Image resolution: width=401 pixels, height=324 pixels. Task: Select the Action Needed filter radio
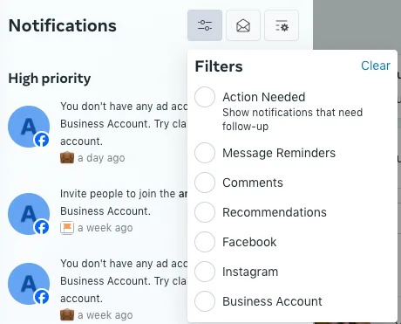tap(205, 97)
